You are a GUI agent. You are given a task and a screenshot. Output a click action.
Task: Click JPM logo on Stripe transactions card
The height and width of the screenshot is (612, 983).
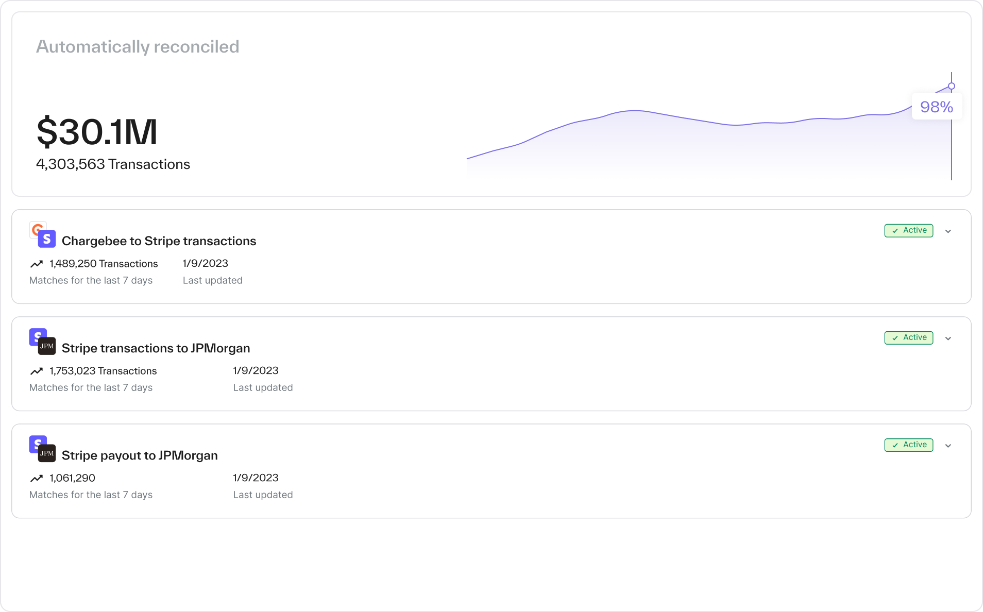coord(47,346)
